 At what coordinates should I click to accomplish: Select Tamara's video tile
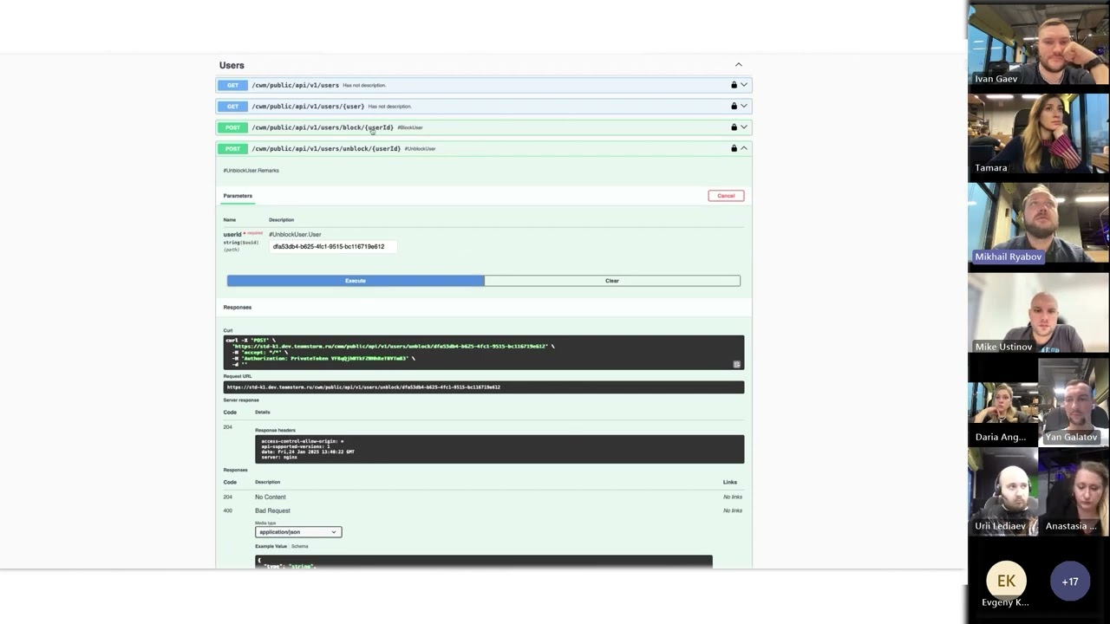1039,134
